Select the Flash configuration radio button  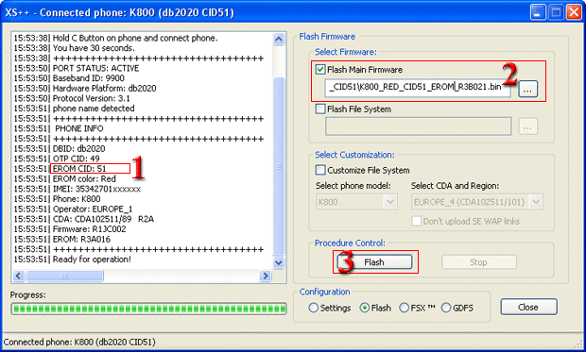pyautogui.click(x=365, y=308)
